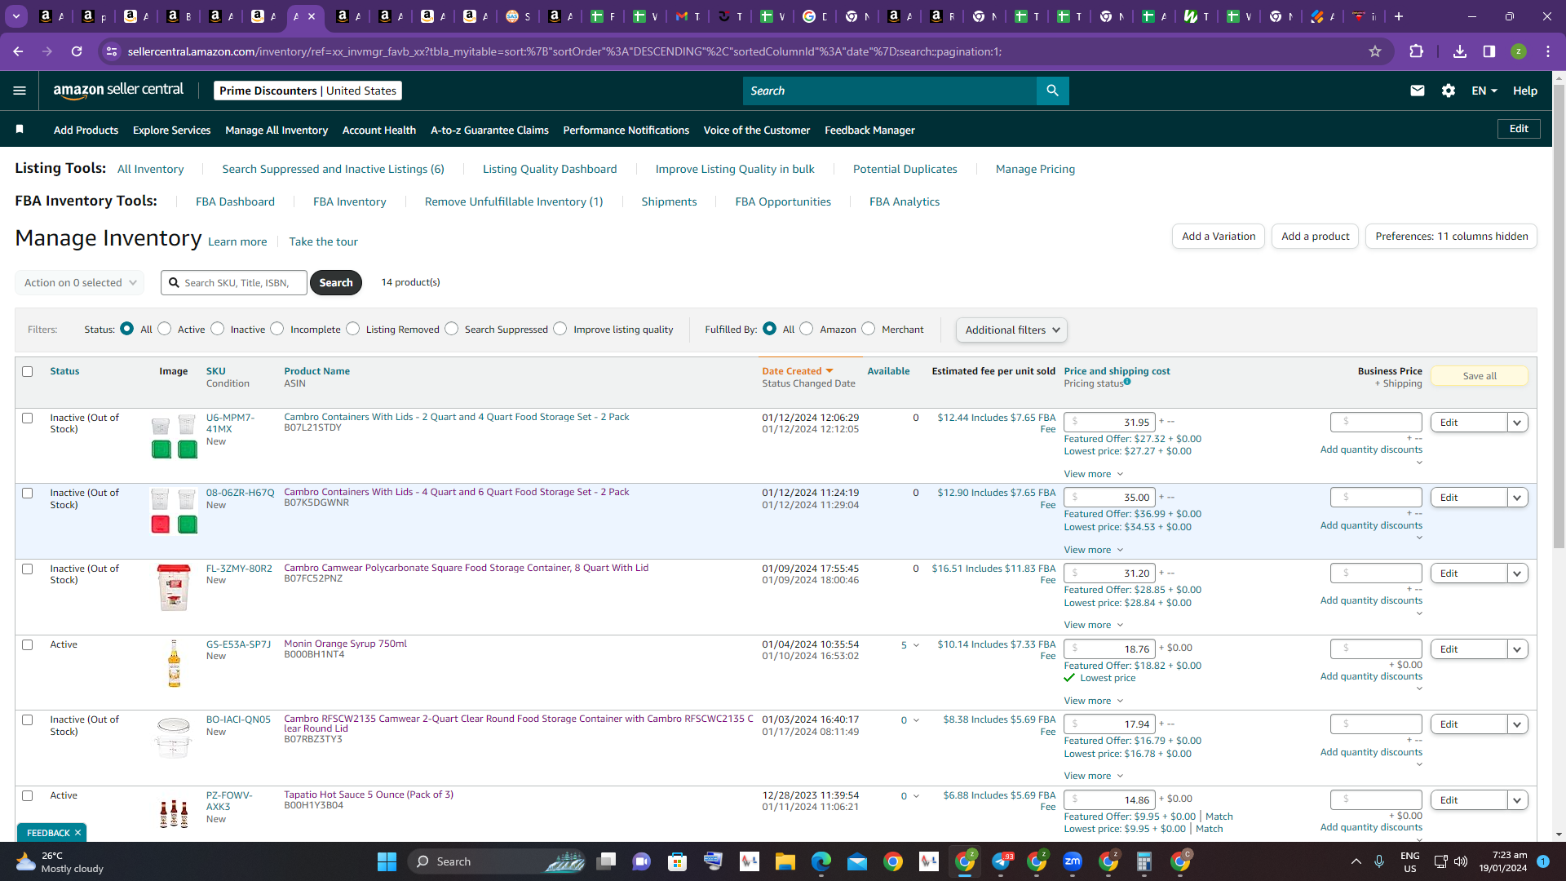Open a new browser tab
1566x881 pixels.
(1399, 16)
